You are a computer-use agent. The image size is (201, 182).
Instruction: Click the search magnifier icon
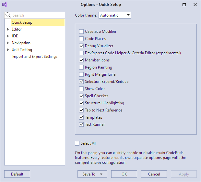(x=8, y=15)
